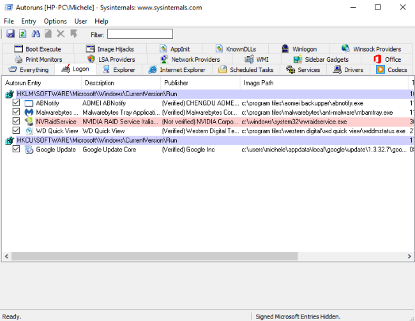Open the Options menu

(56, 21)
